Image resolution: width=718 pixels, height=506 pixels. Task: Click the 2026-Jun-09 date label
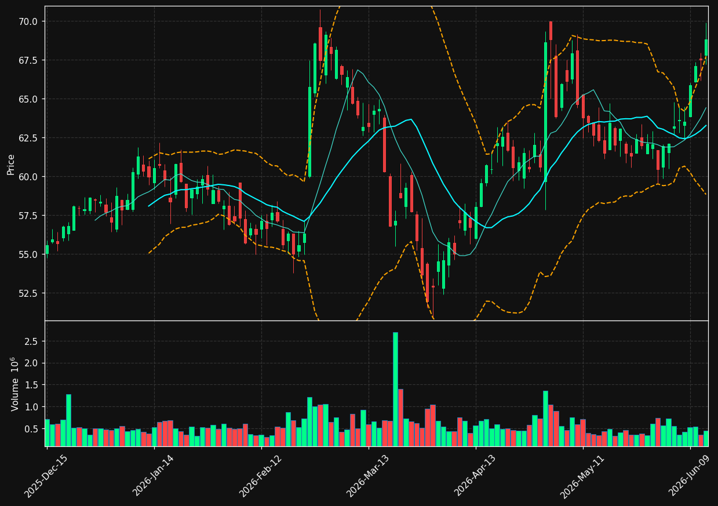(x=688, y=476)
